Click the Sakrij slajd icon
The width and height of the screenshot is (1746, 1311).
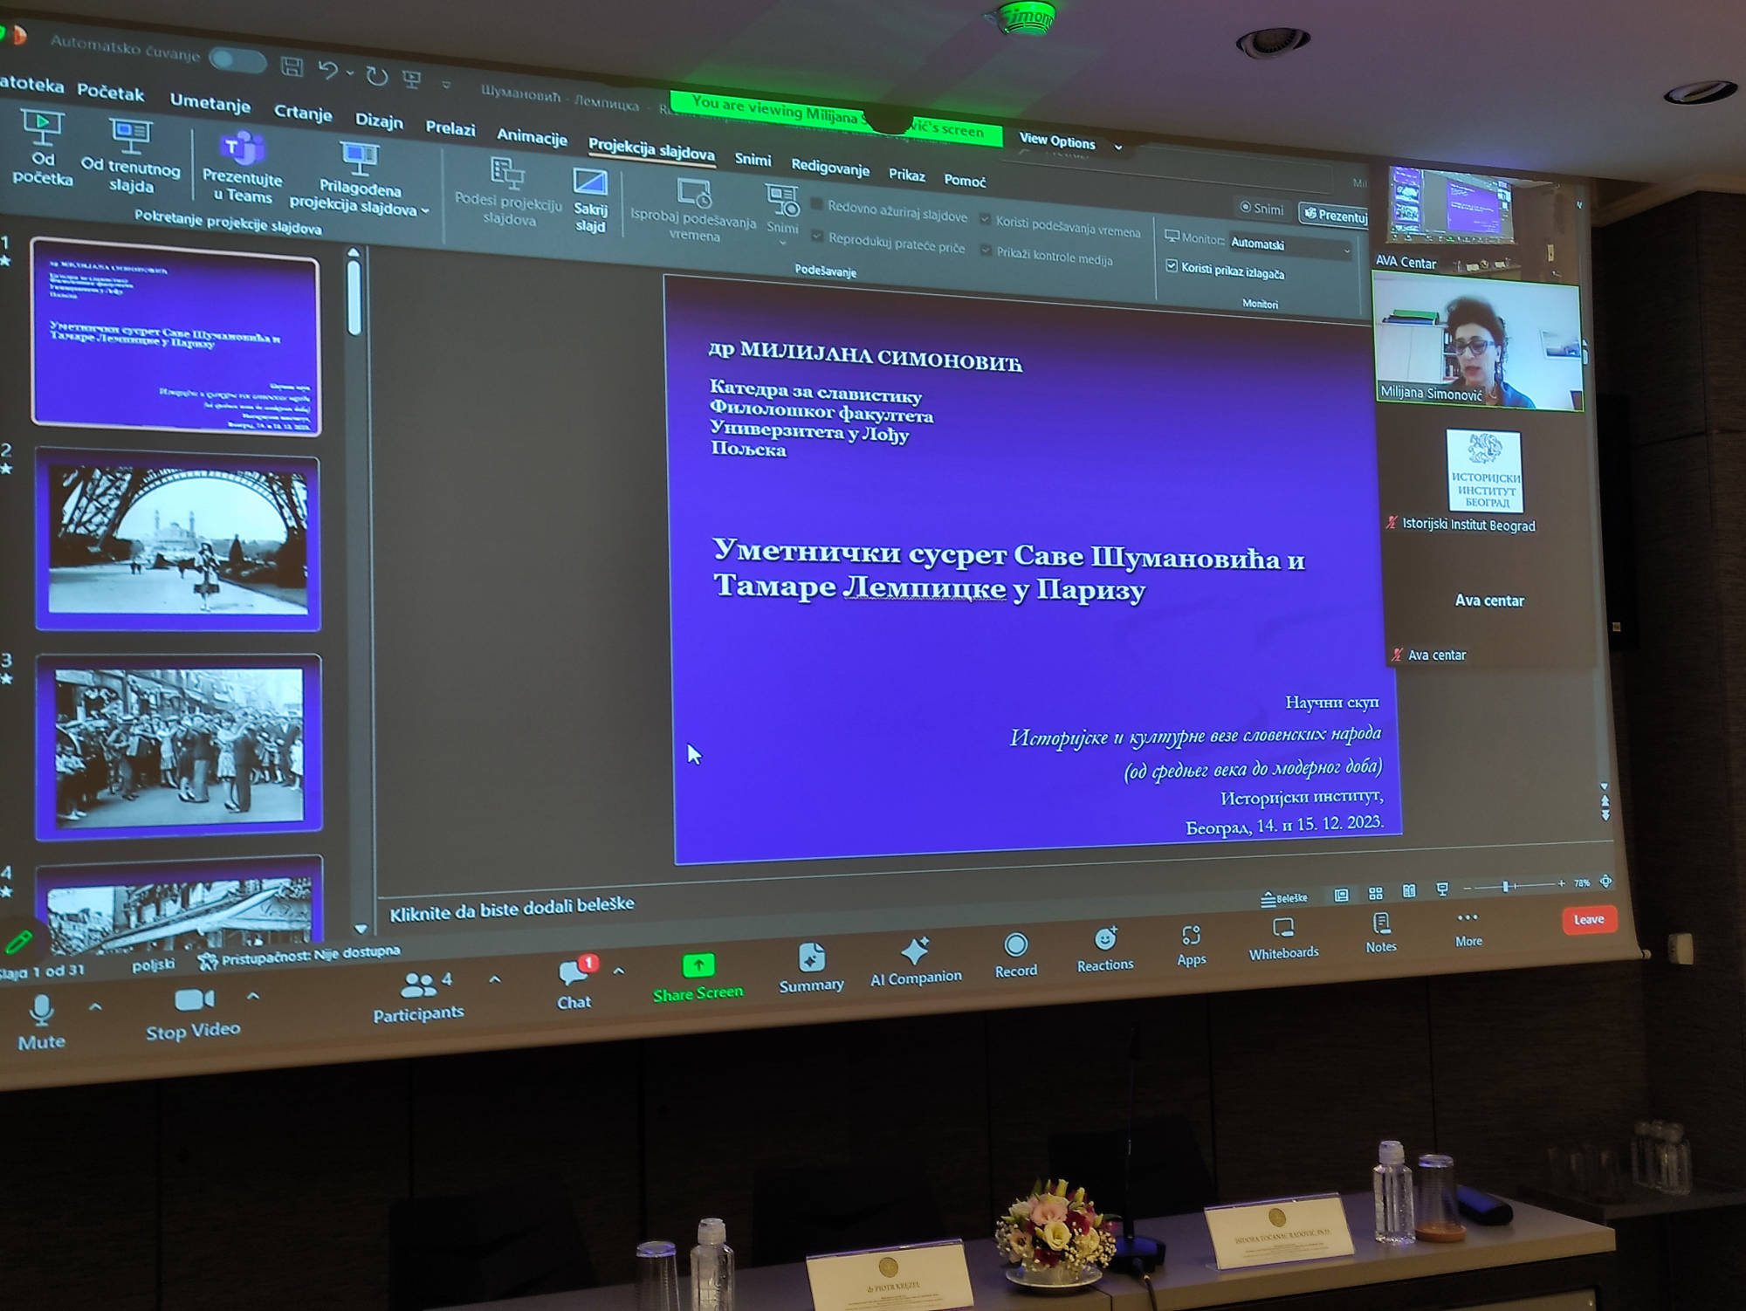[x=590, y=182]
